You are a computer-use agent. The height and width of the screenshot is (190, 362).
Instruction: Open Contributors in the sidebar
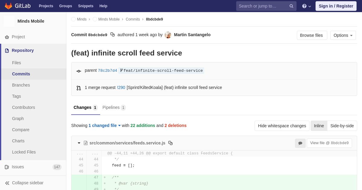34,107
